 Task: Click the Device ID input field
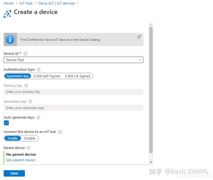pos(73,60)
